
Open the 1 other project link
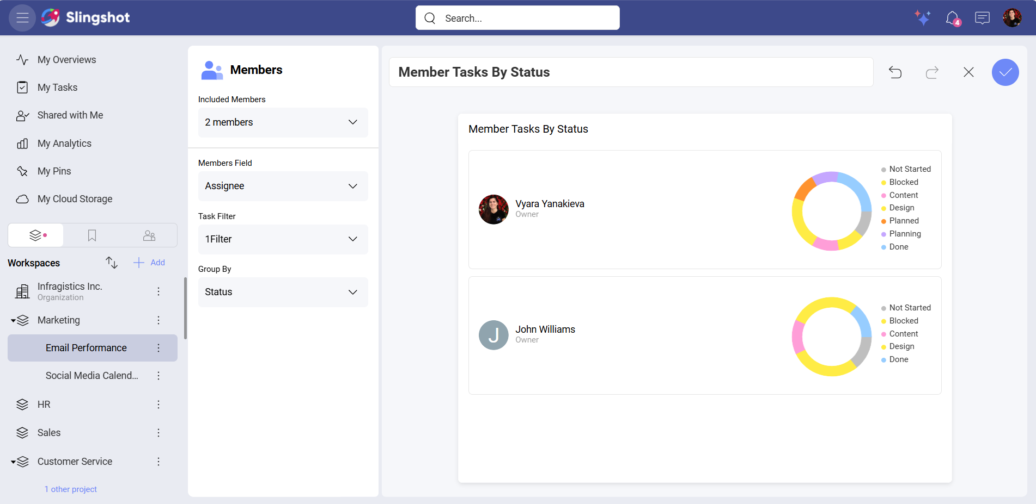[x=71, y=489]
